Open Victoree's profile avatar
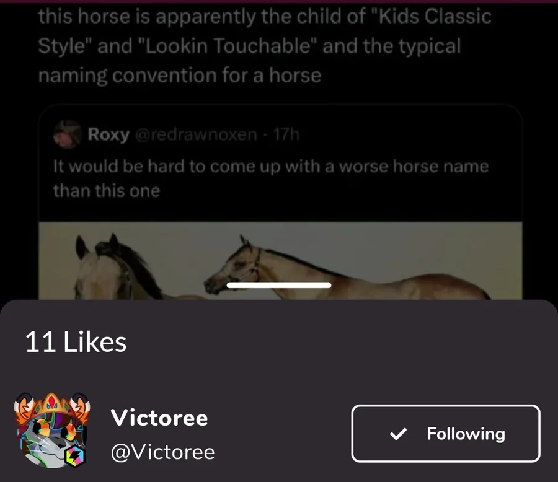558x482 pixels. point(52,430)
